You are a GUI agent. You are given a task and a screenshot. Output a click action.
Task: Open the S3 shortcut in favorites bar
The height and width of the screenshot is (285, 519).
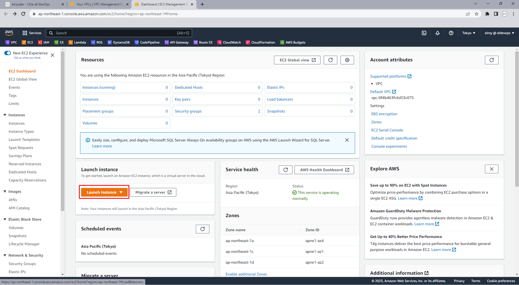click(59, 42)
